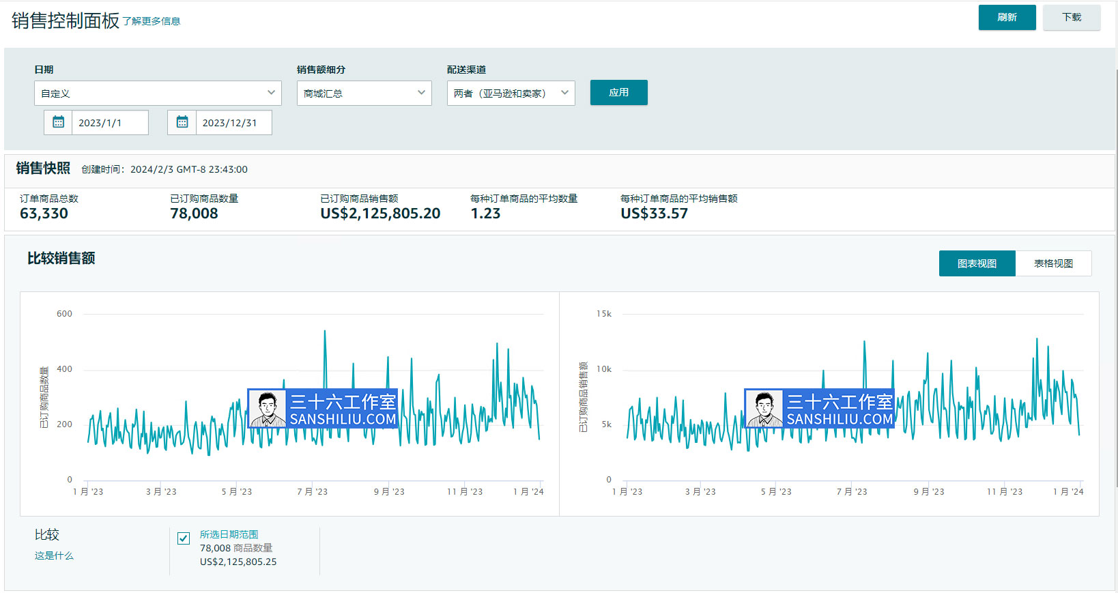Select the 63,330 订单商品总数 value
The image size is (1118, 593).
point(44,213)
